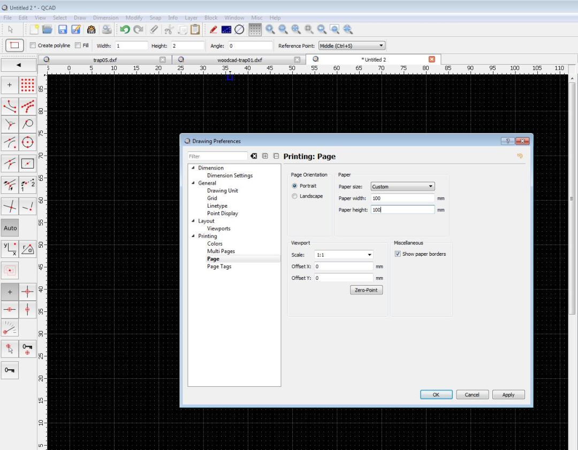578x450 pixels.
Task: Click the back arrow in tool panel
Action: tap(18, 65)
